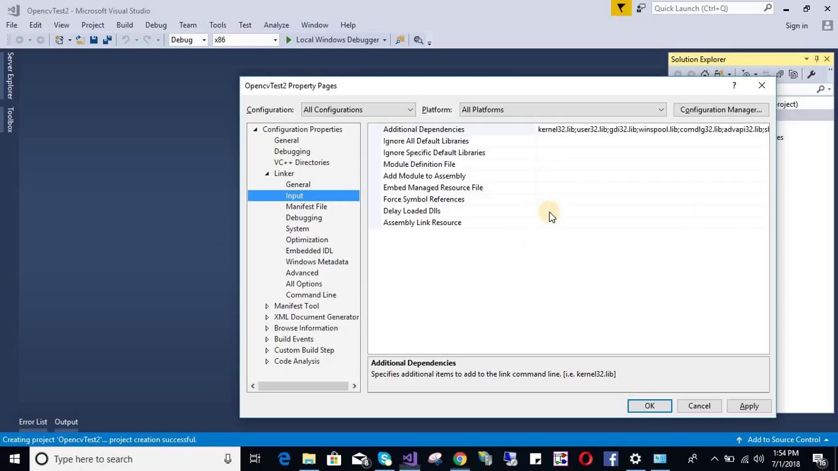Viewport: 838px width, 471px height.
Task: Expand the Code Analysis tree node
Action: pos(267,361)
